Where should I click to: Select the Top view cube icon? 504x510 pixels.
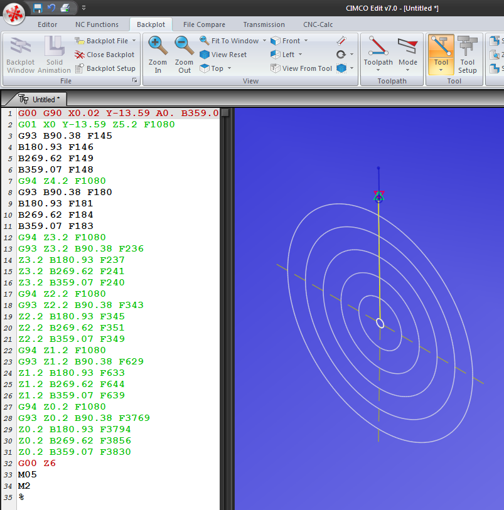(x=205, y=68)
